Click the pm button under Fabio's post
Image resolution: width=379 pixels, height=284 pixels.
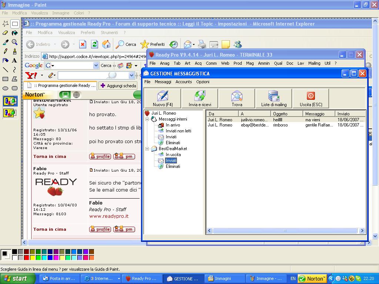tap(124, 229)
